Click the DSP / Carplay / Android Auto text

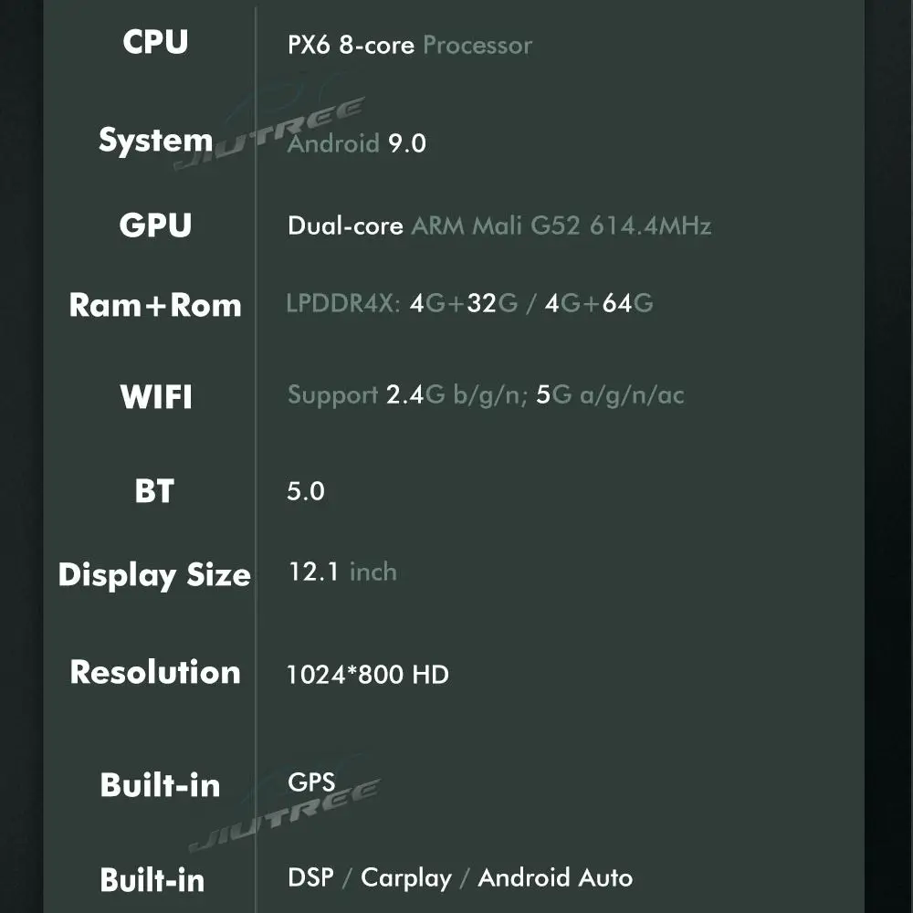click(459, 878)
